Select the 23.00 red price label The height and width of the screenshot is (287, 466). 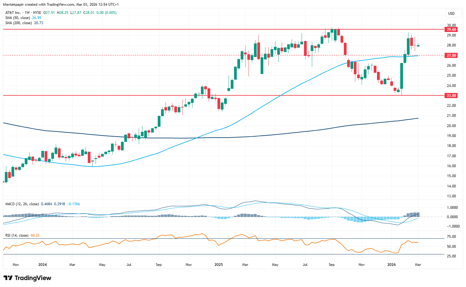coord(451,96)
